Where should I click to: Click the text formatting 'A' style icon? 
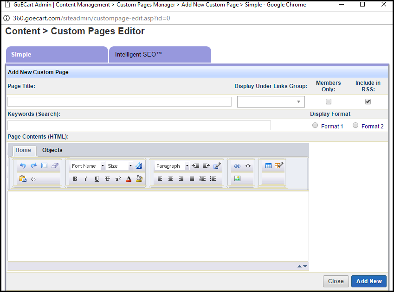pos(139,165)
